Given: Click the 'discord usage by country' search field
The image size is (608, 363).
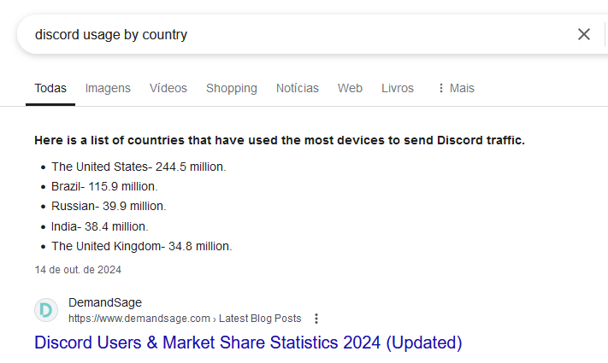Looking at the screenshot, I should pyautogui.click(x=295, y=34).
